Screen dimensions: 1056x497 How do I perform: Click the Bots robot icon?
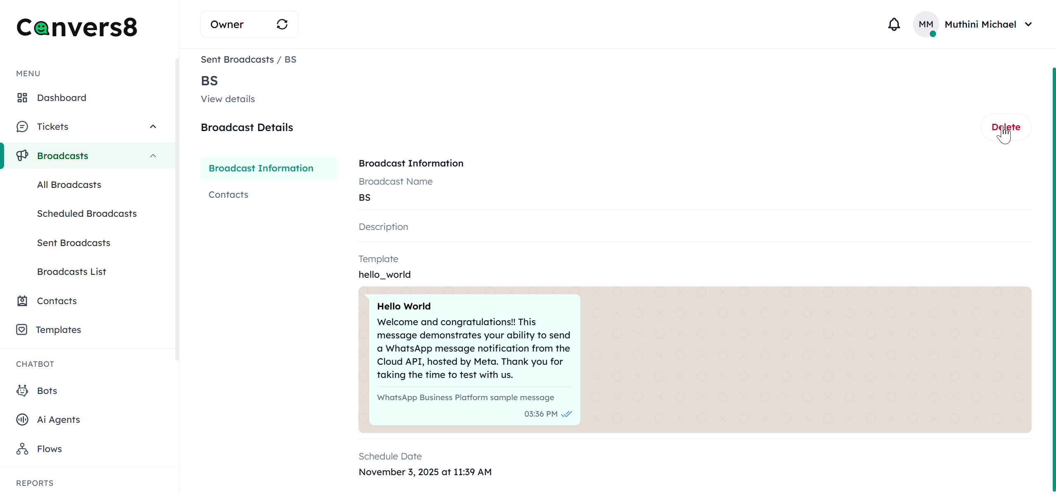click(x=22, y=391)
